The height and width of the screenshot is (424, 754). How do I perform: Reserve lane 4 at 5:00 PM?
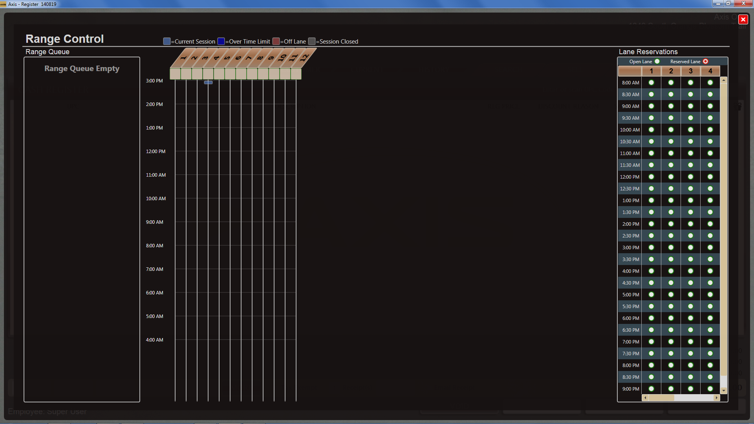710,294
